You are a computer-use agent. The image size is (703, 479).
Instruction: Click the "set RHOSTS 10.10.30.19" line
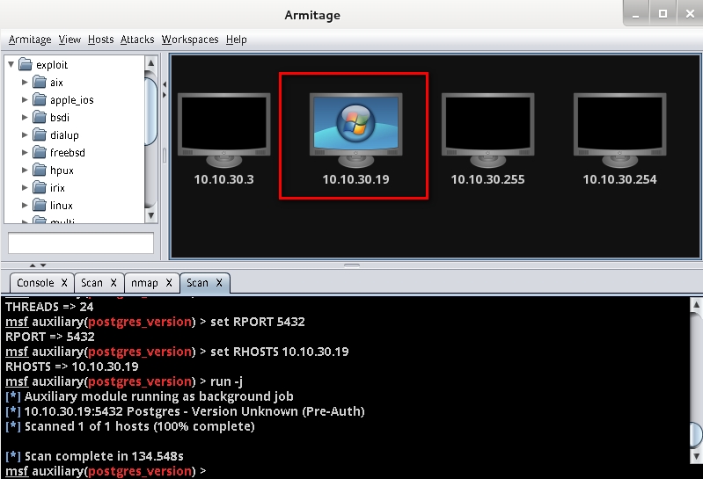(177, 352)
